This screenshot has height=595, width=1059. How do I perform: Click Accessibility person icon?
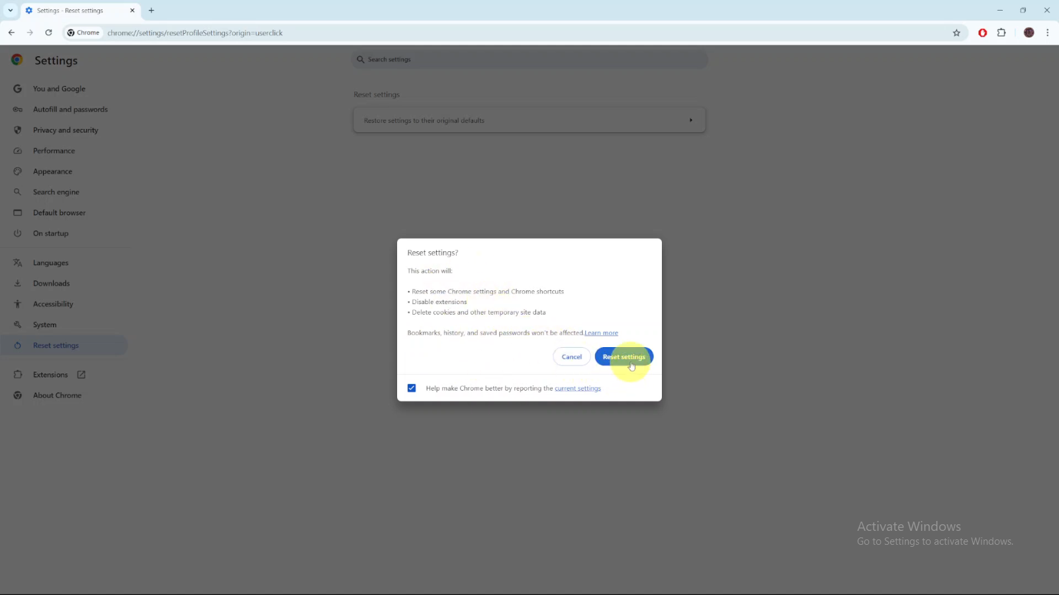pyautogui.click(x=18, y=304)
